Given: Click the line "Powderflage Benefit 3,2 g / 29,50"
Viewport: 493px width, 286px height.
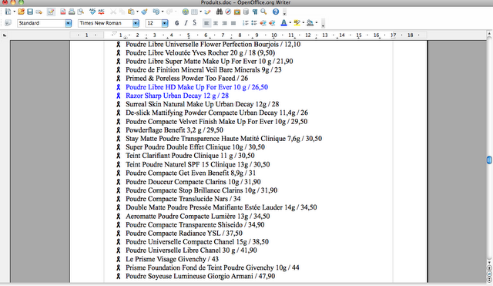Looking at the screenshot, I should (x=174, y=130).
